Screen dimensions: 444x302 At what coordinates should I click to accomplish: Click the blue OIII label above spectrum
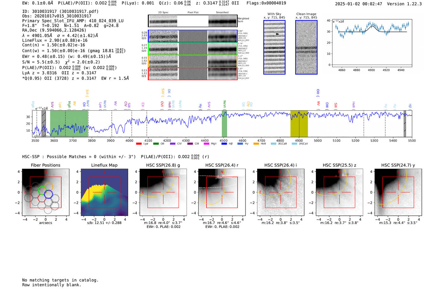click(x=318, y=93)
